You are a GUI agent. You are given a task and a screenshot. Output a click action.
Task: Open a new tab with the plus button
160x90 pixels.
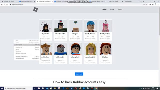(x=143, y=1)
